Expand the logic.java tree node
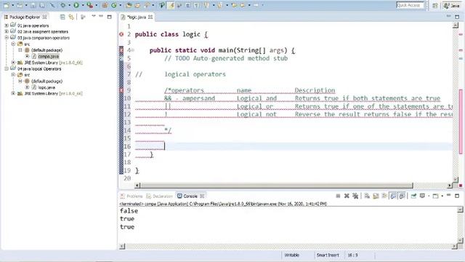465x262 pixels. click(27, 87)
